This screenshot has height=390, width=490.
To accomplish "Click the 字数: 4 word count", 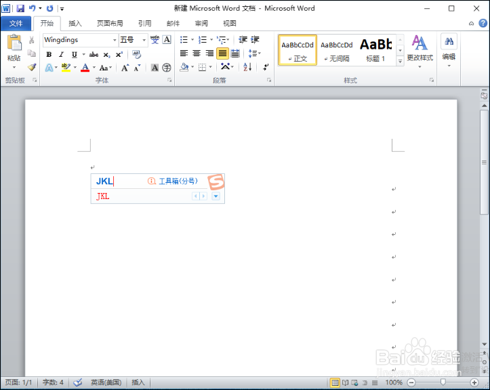I will 53,382.
